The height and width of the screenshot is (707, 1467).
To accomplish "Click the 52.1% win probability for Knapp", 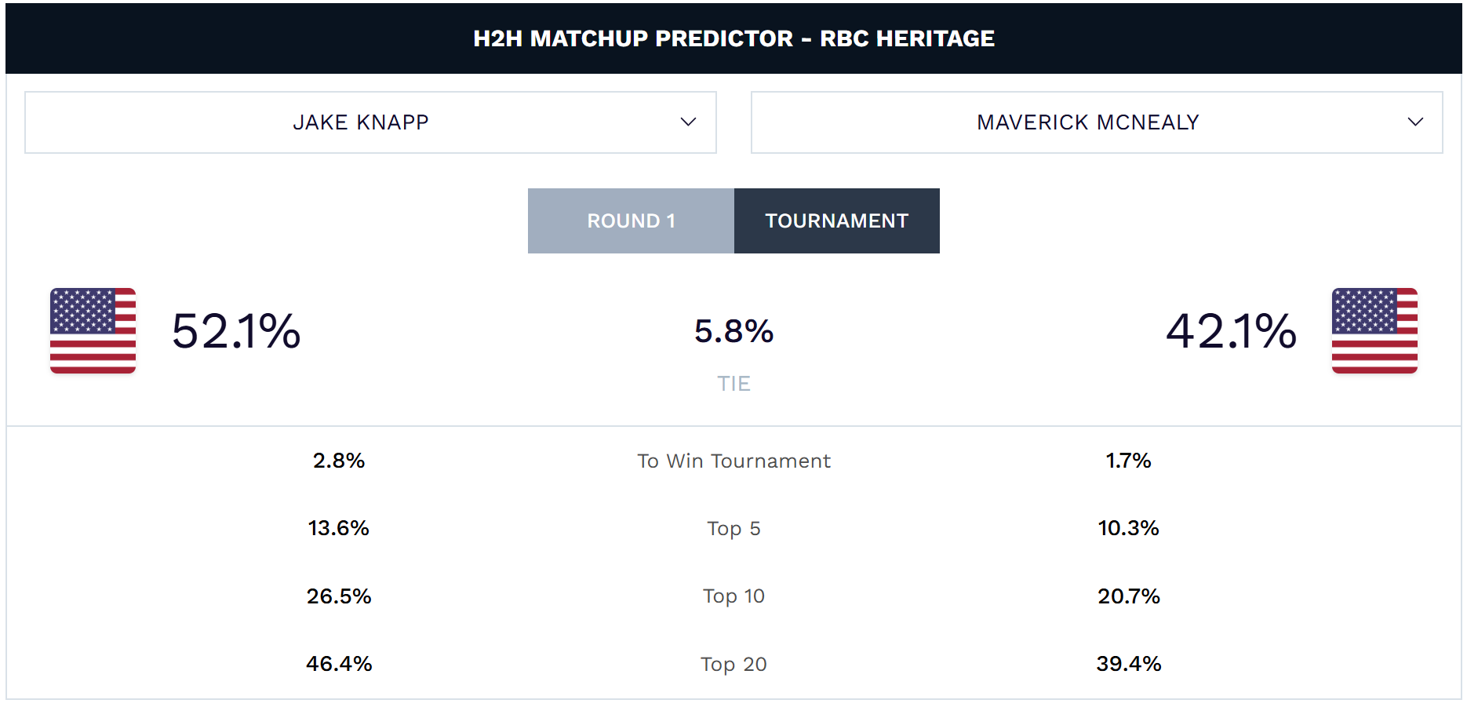I will point(236,331).
